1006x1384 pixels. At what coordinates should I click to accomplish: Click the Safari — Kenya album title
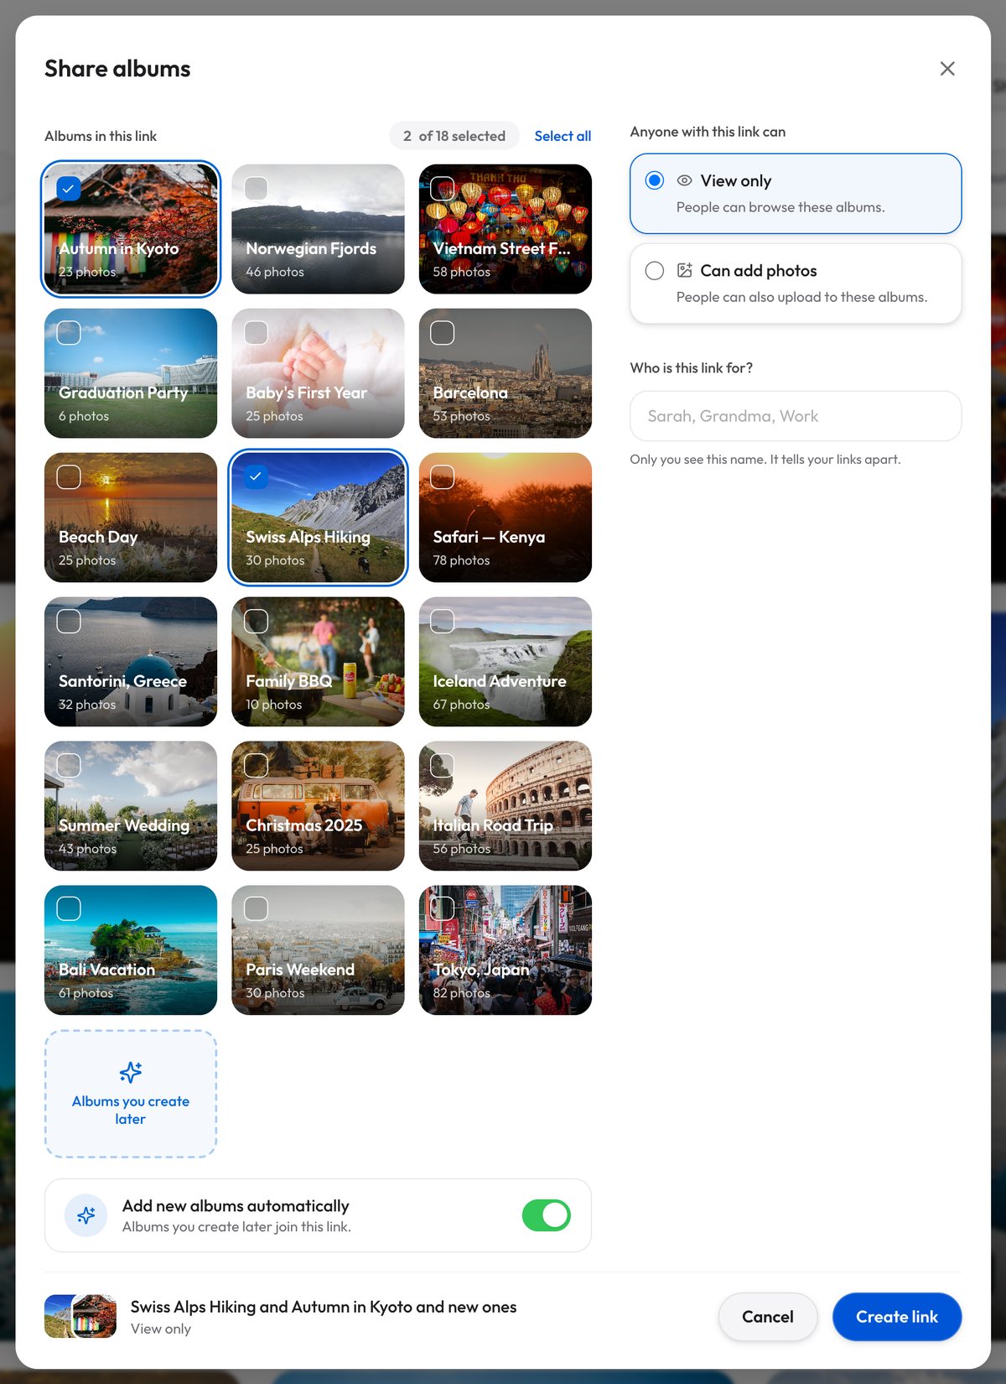(489, 537)
